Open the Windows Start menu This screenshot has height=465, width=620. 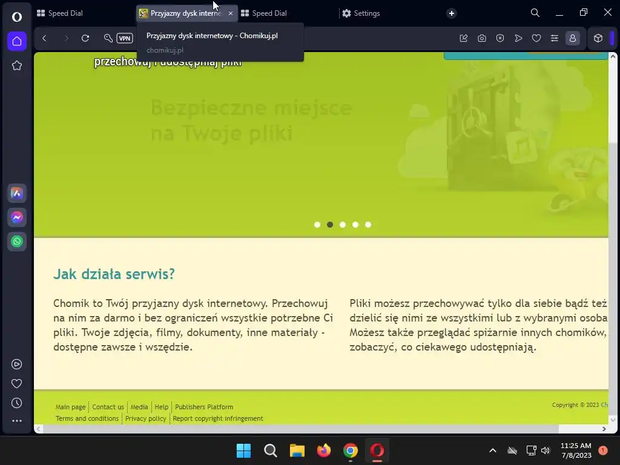243,450
